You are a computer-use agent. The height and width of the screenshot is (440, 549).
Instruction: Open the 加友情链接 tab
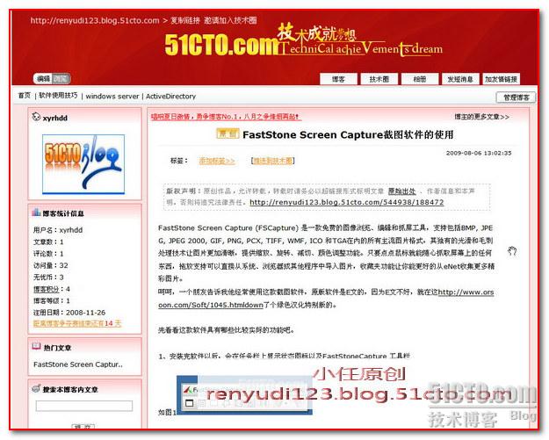[x=501, y=79]
